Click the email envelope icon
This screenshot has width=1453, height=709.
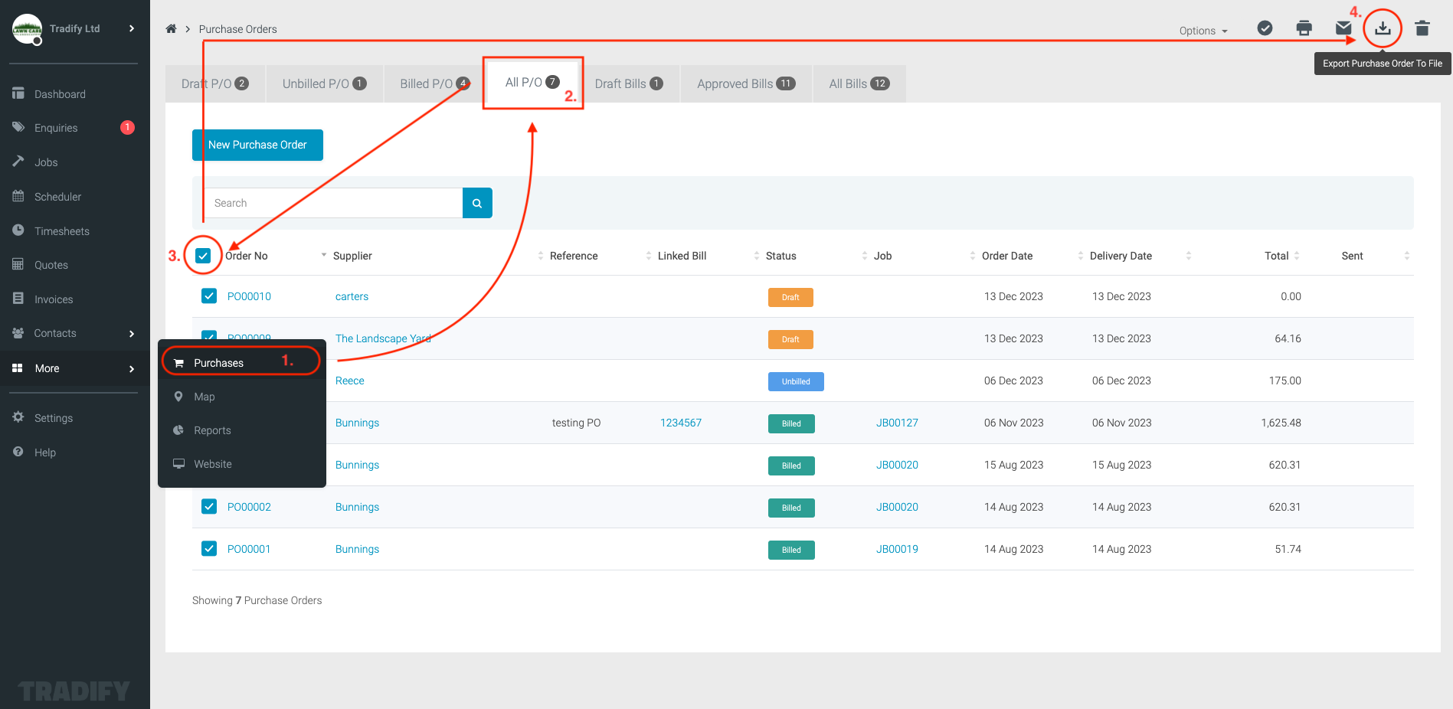pyautogui.click(x=1343, y=28)
